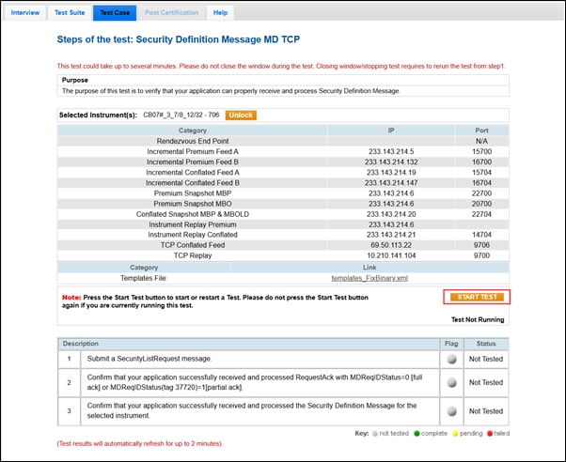Open the templates_FixBinary.xml link

click(x=369, y=278)
